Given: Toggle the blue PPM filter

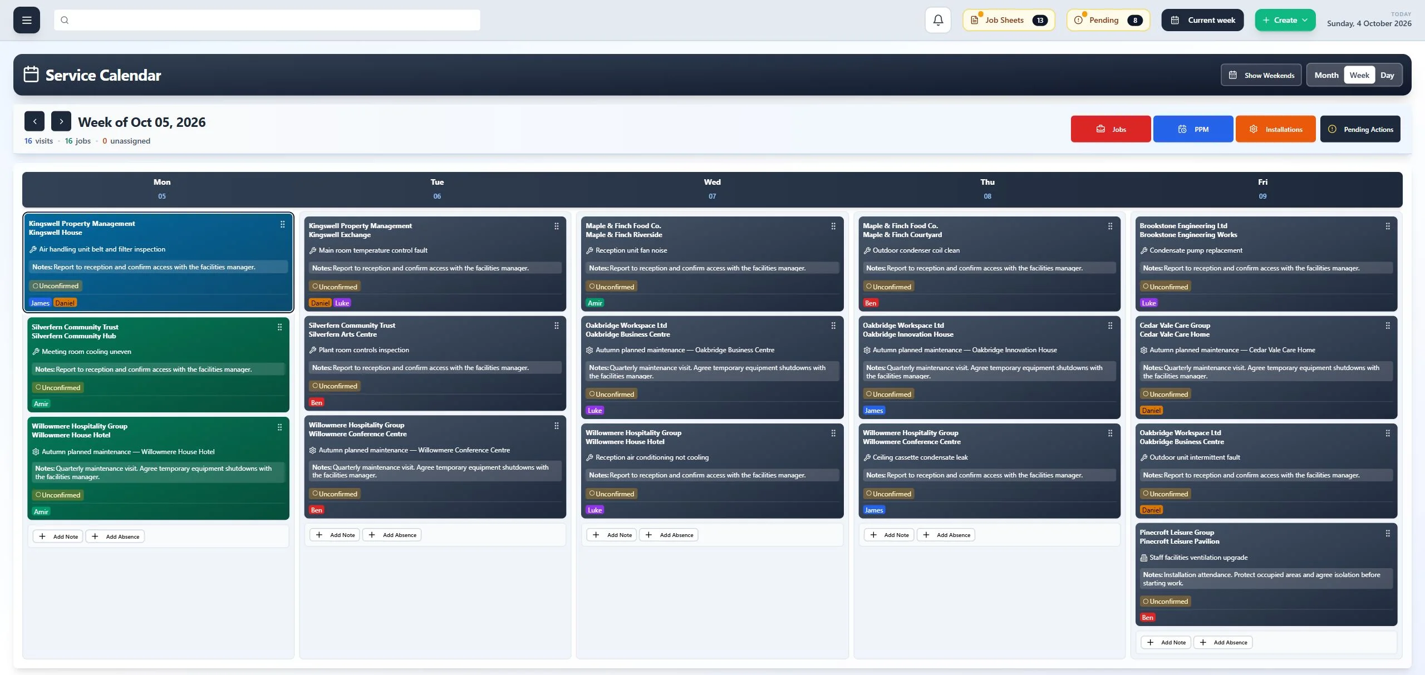Looking at the screenshot, I should pos(1193,129).
